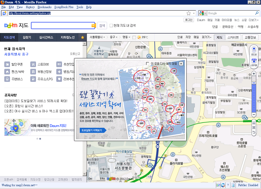Click the 병원/의료 hospital icon
Screen dimensions: 261x189
(59, 72)
